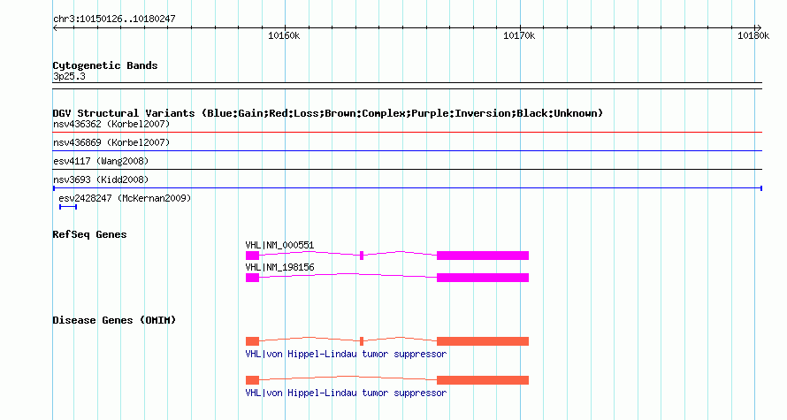Click the short blue esv2428247 variant feature
Viewport: 787px width, 420px height.
tap(68, 207)
